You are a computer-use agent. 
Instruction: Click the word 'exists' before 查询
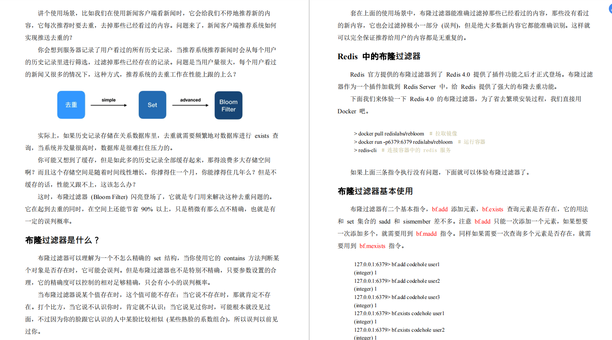(261, 136)
